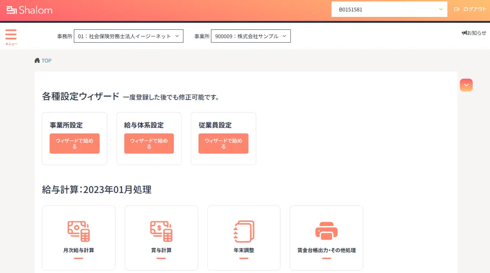Open the B0151581 account dropdown
Screen dimensions: 490x273
pyautogui.click(x=389, y=10)
